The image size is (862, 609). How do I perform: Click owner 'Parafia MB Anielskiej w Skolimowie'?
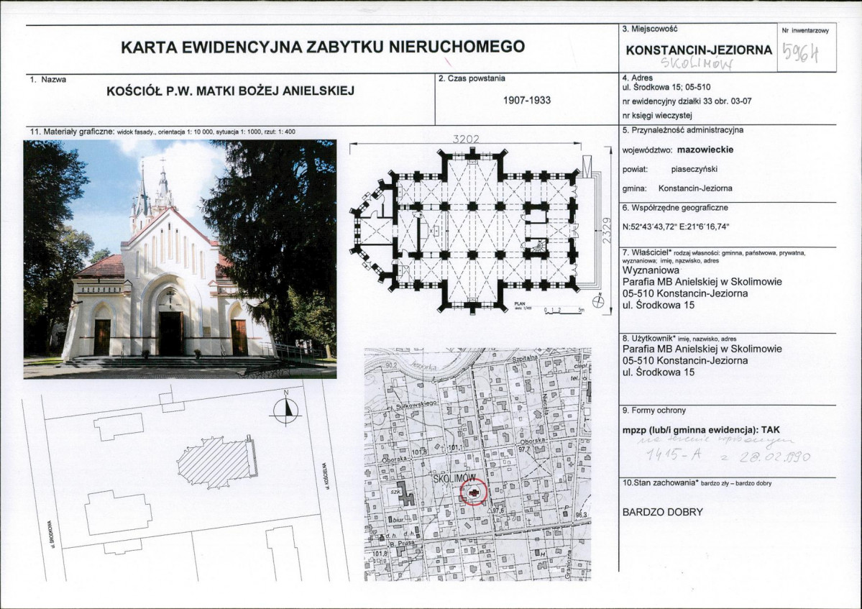tap(702, 282)
